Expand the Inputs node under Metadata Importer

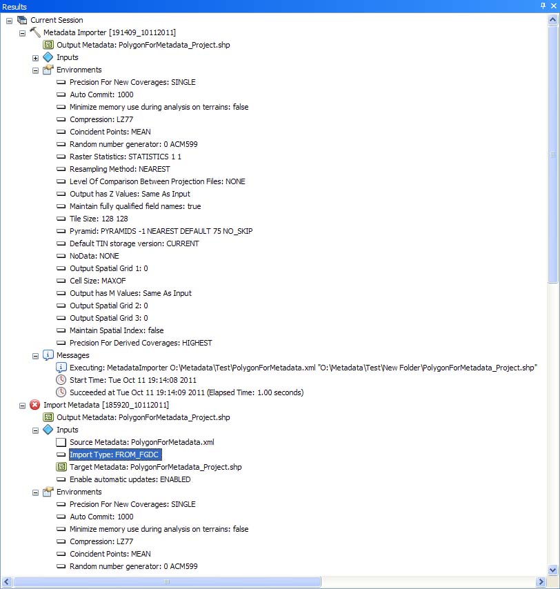point(36,57)
